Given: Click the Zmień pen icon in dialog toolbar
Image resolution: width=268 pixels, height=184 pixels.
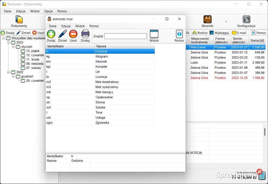Looking at the screenshot, I should click(x=63, y=34).
